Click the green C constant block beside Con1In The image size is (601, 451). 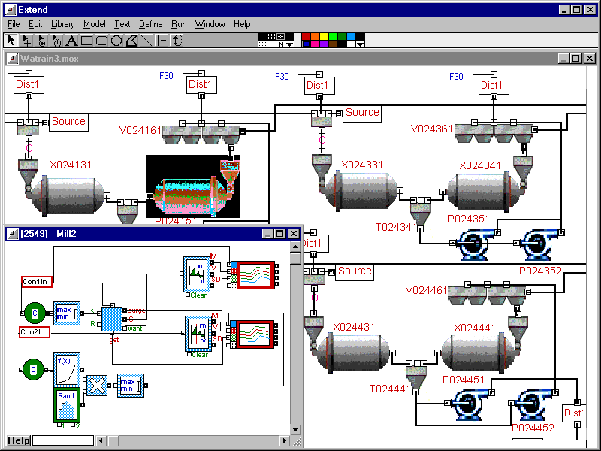point(35,313)
